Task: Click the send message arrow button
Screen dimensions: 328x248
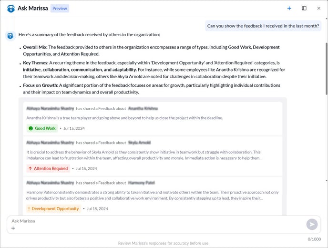Action: click(x=312, y=224)
